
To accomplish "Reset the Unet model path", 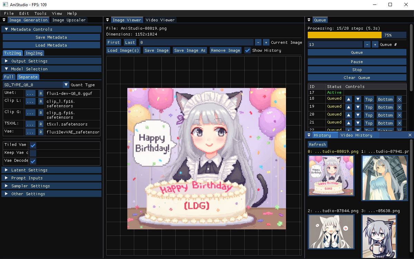I will click(x=41, y=93).
